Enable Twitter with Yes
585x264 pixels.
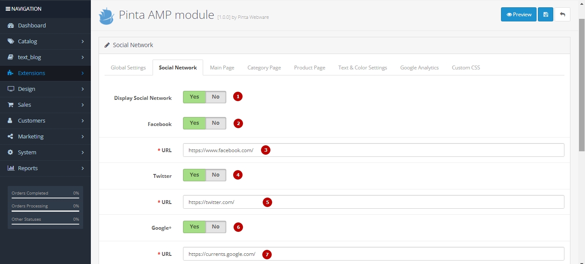(195, 175)
